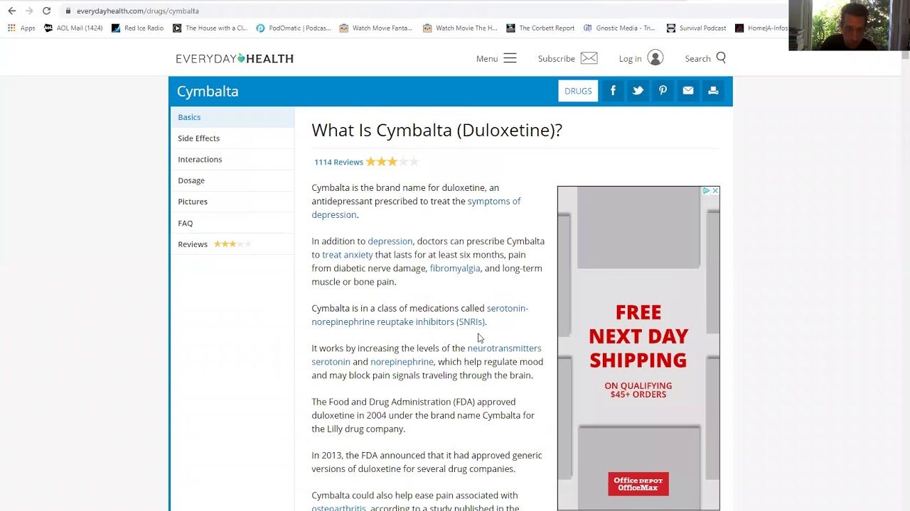This screenshot has width=910, height=511.
Task: Go back to previous page
Action: (x=11, y=11)
